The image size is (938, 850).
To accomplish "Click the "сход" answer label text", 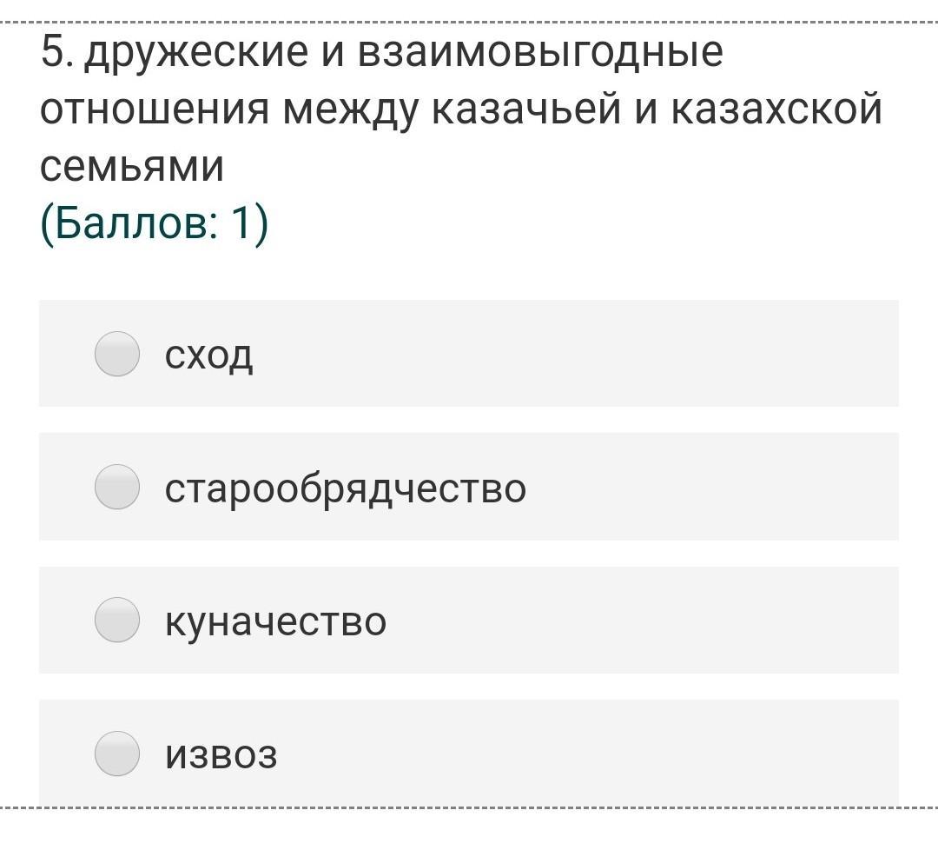I will pyautogui.click(x=209, y=355).
